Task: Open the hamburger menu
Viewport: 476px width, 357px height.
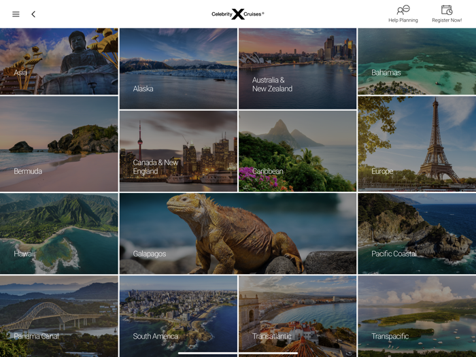Action: pyautogui.click(x=16, y=14)
